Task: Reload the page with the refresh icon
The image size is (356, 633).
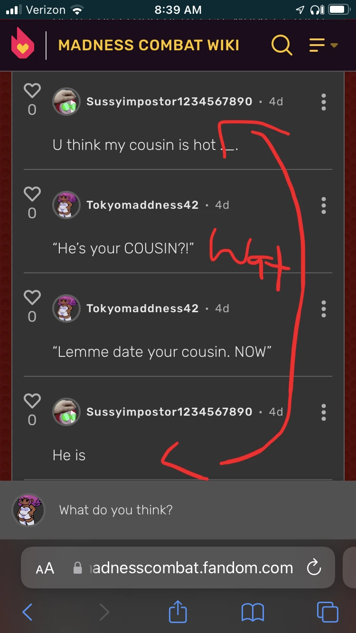Action: [314, 568]
